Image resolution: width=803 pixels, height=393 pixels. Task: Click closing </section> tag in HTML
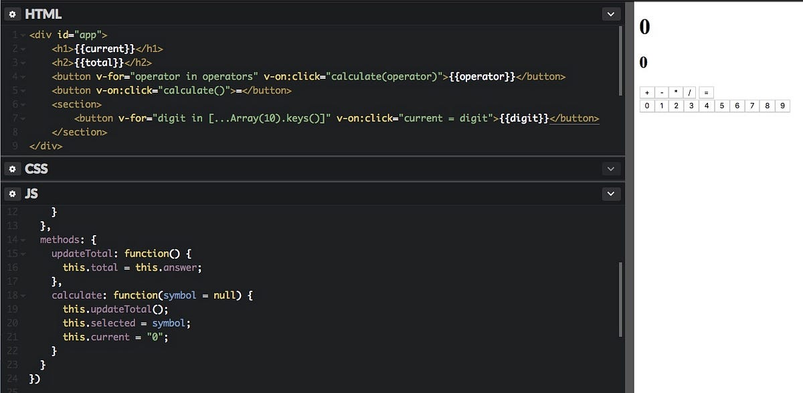pos(79,132)
